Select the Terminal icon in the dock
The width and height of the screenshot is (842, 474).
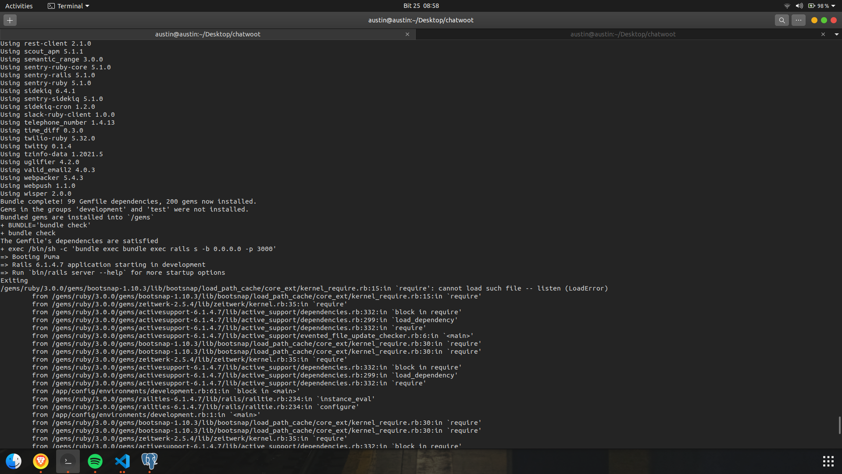coord(68,461)
